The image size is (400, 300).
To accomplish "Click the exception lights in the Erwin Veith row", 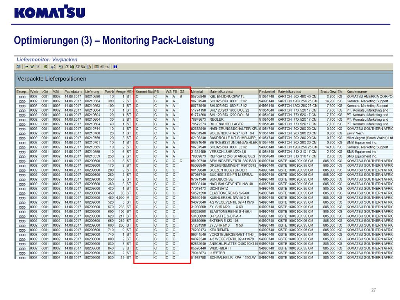I will point(22,134).
